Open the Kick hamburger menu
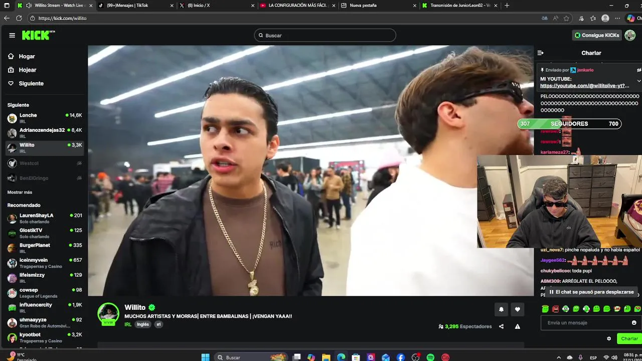This screenshot has width=642, height=361. point(12,35)
